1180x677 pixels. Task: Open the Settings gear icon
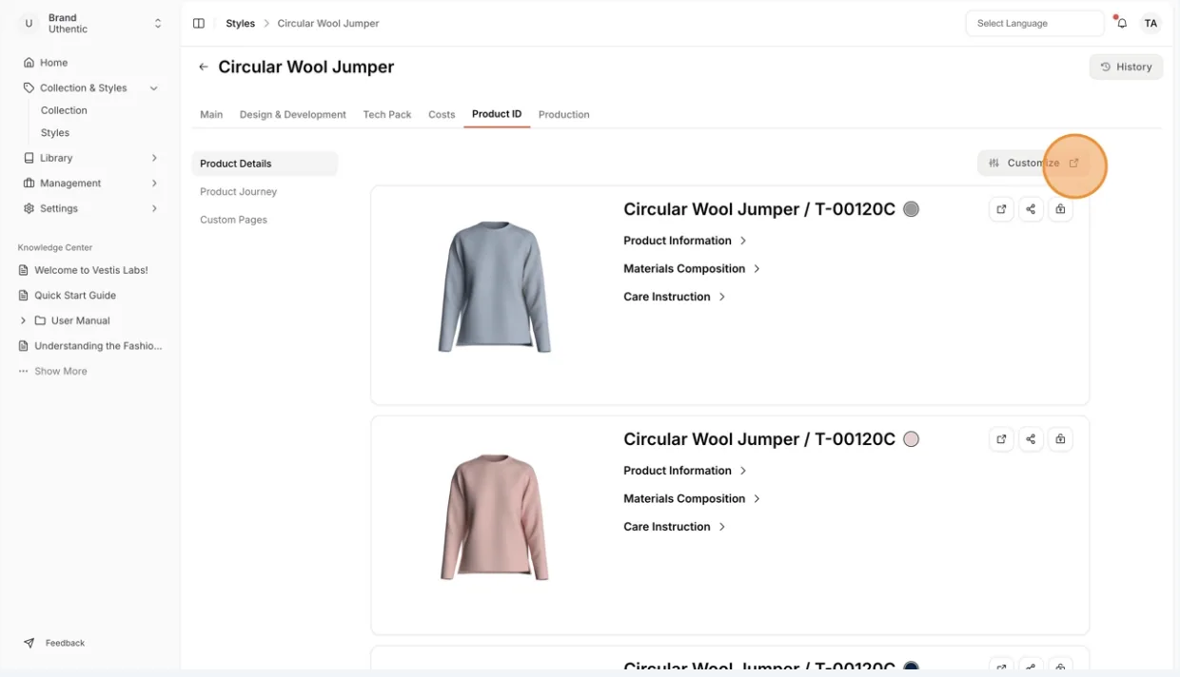[29, 208]
